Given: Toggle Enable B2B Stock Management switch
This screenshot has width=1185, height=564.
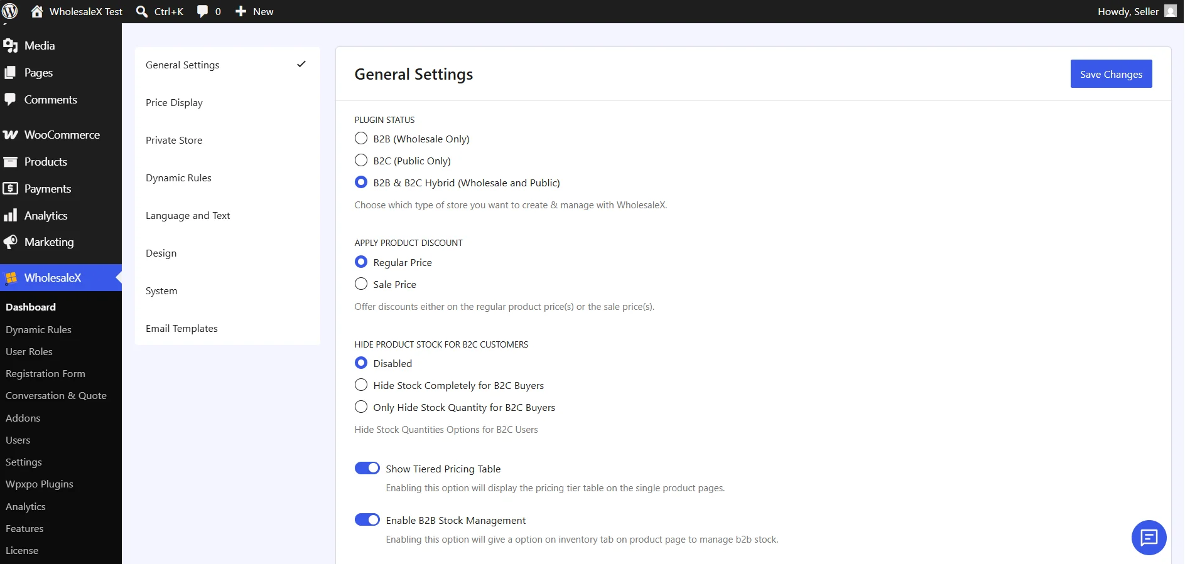Looking at the screenshot, I should tap(367, 520).
